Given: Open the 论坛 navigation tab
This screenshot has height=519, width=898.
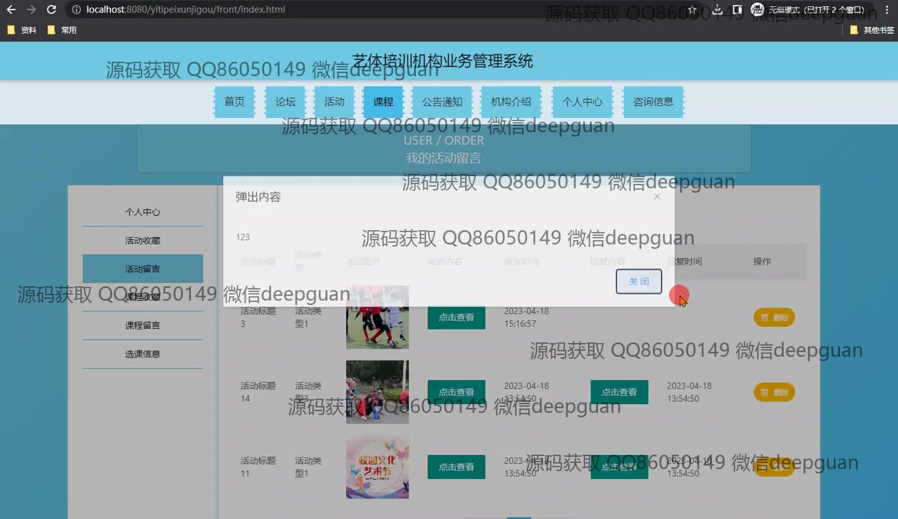Looking at the screenshot, I should (285, 102).
